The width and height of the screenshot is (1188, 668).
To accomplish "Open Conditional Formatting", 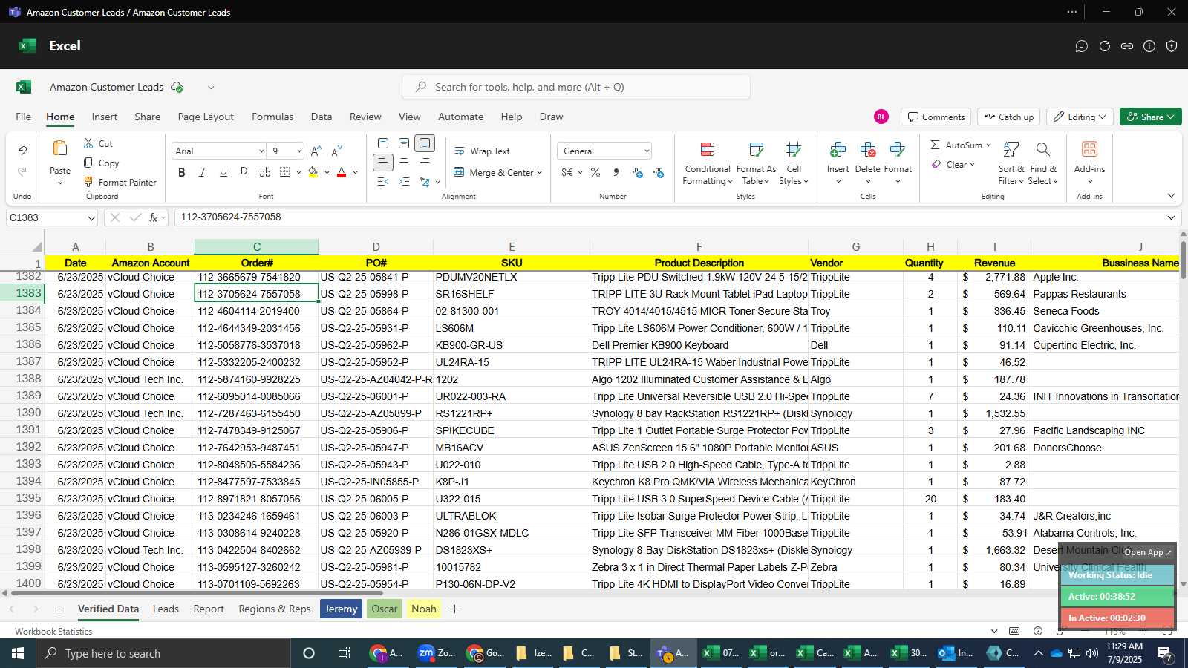I will 708,163.
